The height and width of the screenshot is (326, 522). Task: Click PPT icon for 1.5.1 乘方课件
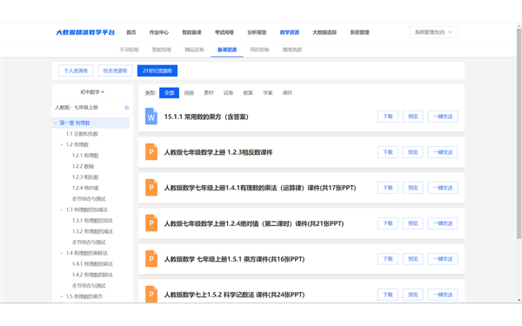point(151,259)
